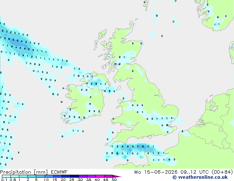Click the '15' legend scale label
234x181 pixels.
click(x=55, y=180)
